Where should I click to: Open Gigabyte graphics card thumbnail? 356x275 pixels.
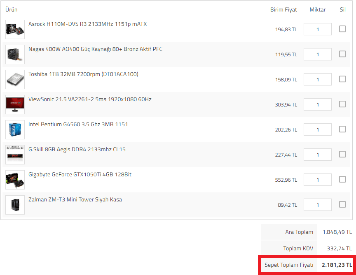point(15,180)
